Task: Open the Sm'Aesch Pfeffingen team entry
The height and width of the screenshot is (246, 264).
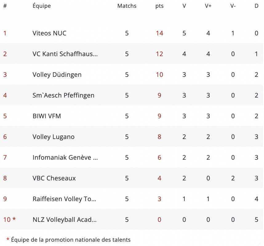Action: tap(63, 95)
